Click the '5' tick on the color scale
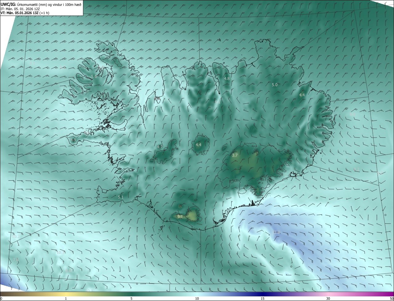Image resolution: width=394 pixels, height=301 pixels. click(x=131, y=299)
